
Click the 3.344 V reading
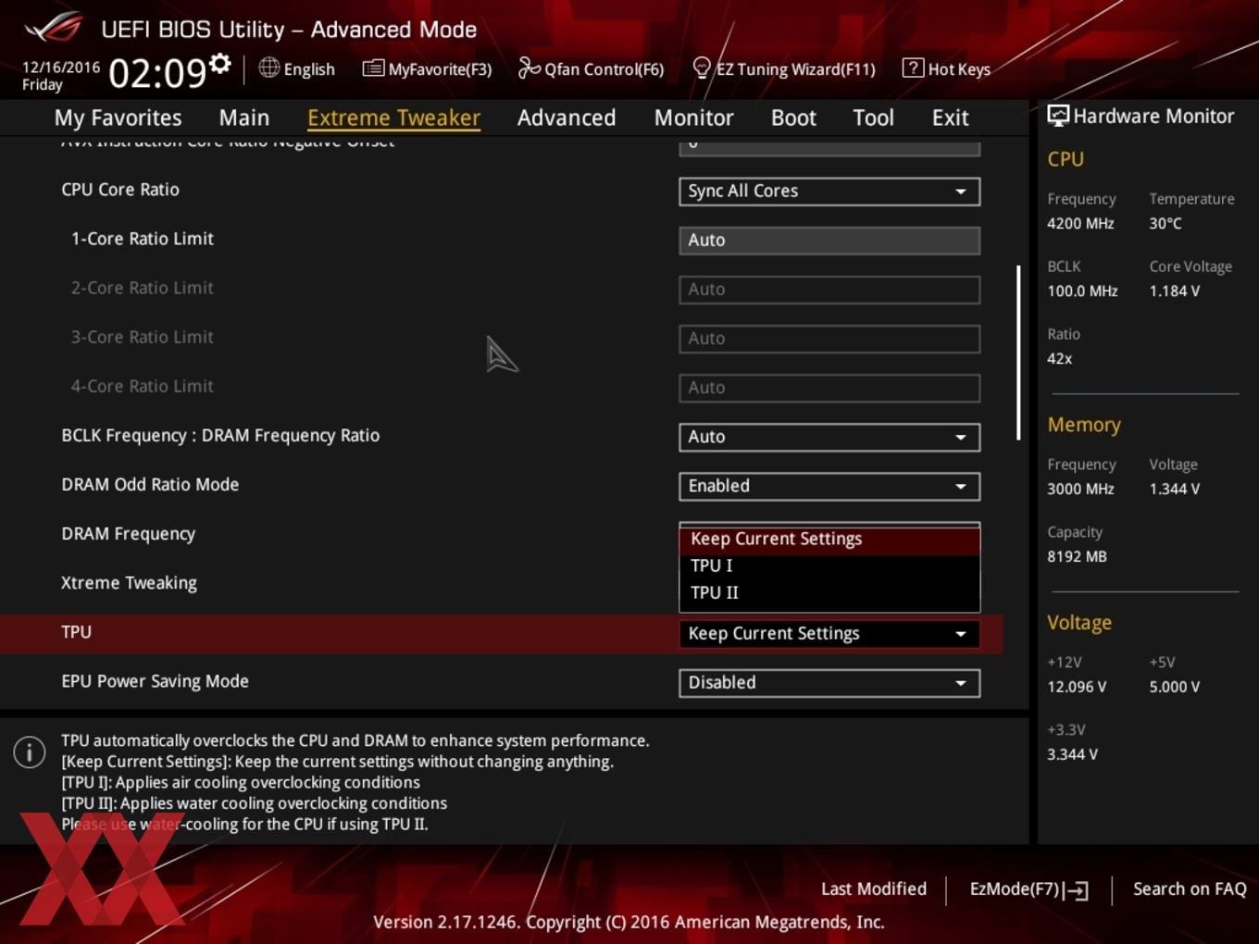click(1072, 754)
